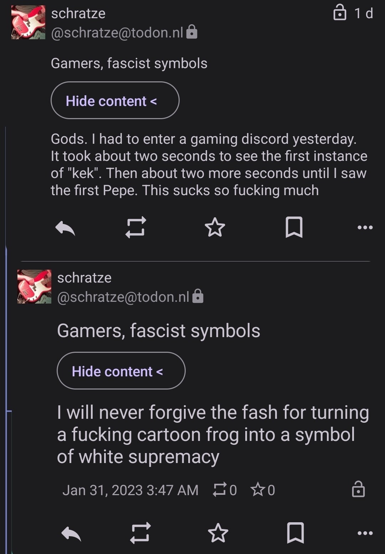Collapse second post using Hide content
Image resolution: width=385 pixels, height=554 pixels.
[x=121, y=371]
